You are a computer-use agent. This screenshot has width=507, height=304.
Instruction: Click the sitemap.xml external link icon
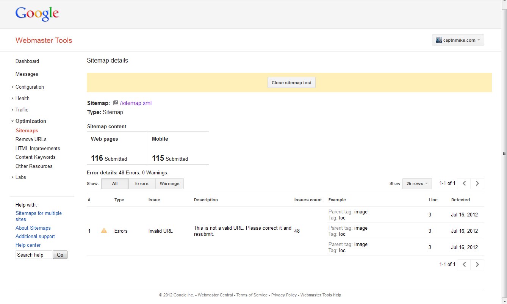116,103
